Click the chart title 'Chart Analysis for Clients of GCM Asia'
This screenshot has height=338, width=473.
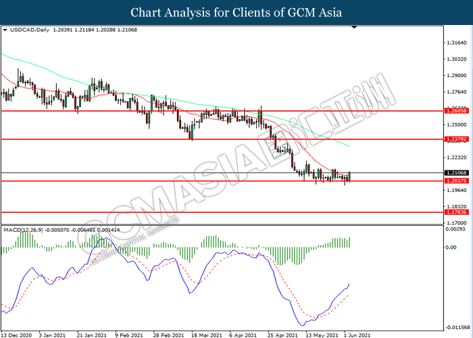click(x=236, y=12)
